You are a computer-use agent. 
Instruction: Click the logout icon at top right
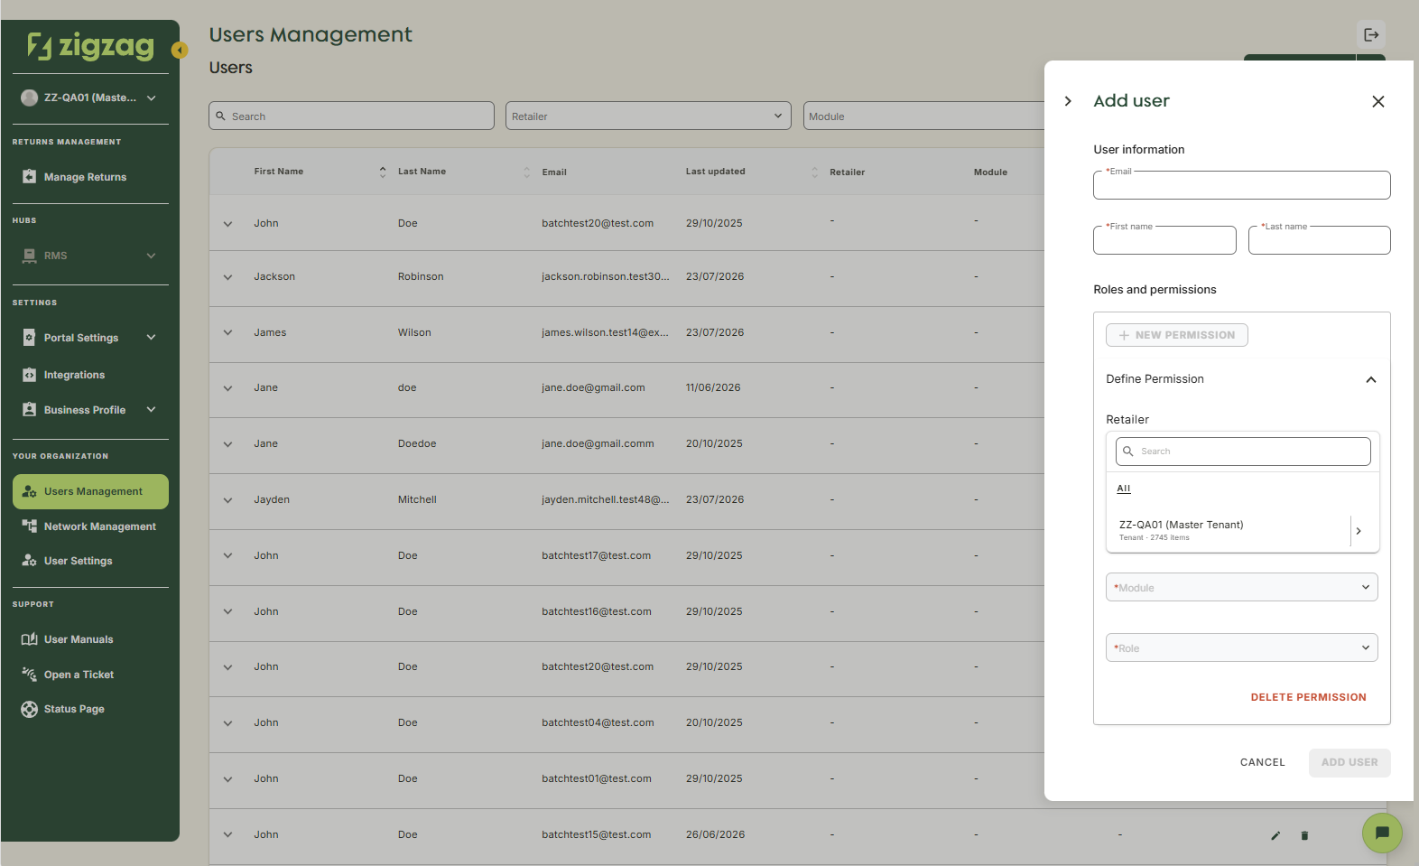[x=1371, y=35]
